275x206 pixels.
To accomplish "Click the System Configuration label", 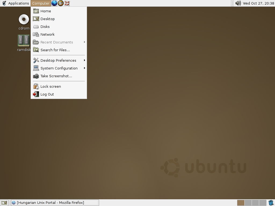I will coord(59,68).
